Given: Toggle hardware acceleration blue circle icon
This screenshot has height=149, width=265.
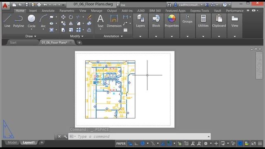Looking at the screenshot, I should (240, 144).
